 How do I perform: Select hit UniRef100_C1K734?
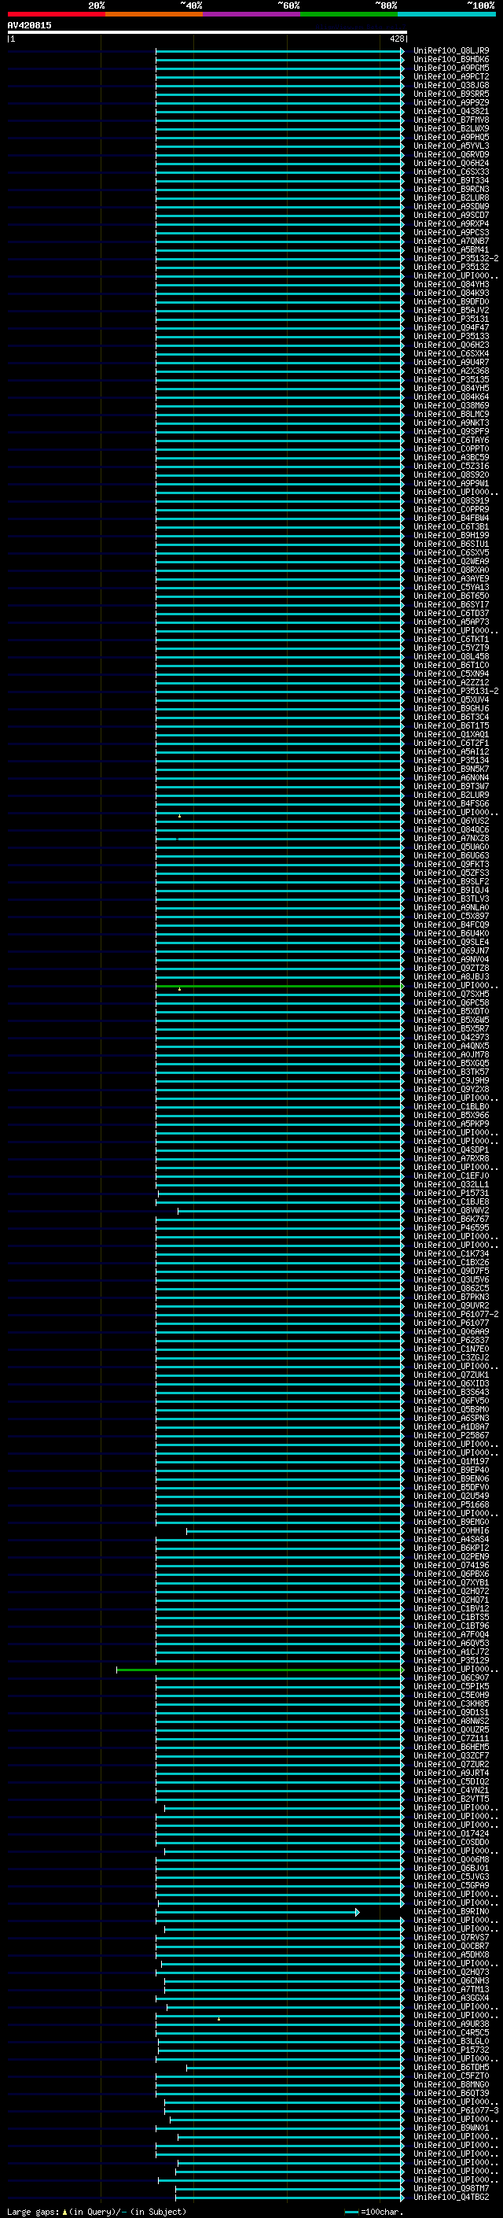coord(451,1253)
